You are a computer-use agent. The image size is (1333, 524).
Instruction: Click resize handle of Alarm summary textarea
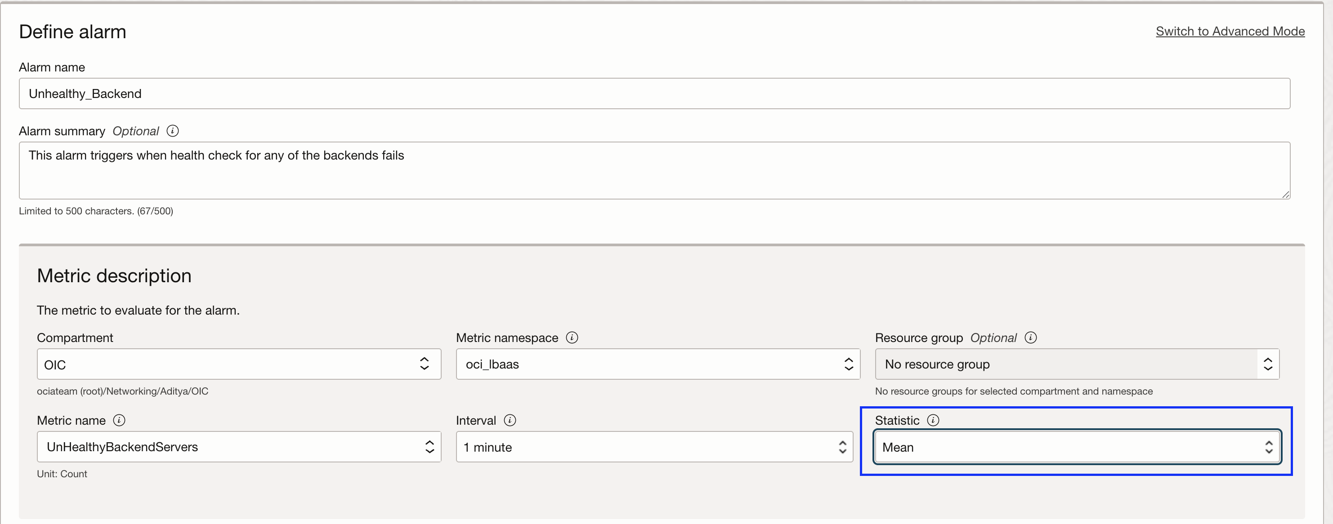click(1285, 195)
